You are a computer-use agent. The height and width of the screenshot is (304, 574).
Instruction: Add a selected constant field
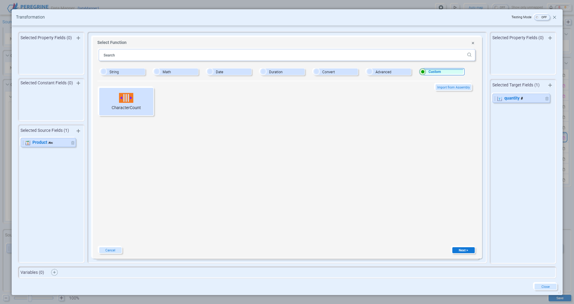[x=78, y=83]
